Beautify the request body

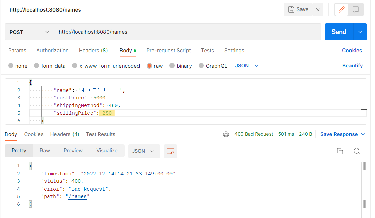(353, 66)
